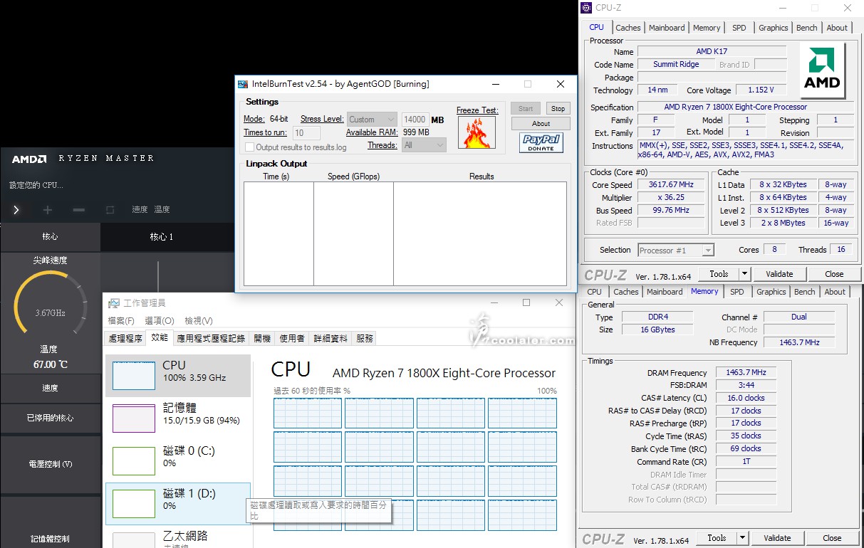Select 速度 view in Ryzen Master toolbar
The width and height of the screenshot is (864, 548).
point(140,210)
